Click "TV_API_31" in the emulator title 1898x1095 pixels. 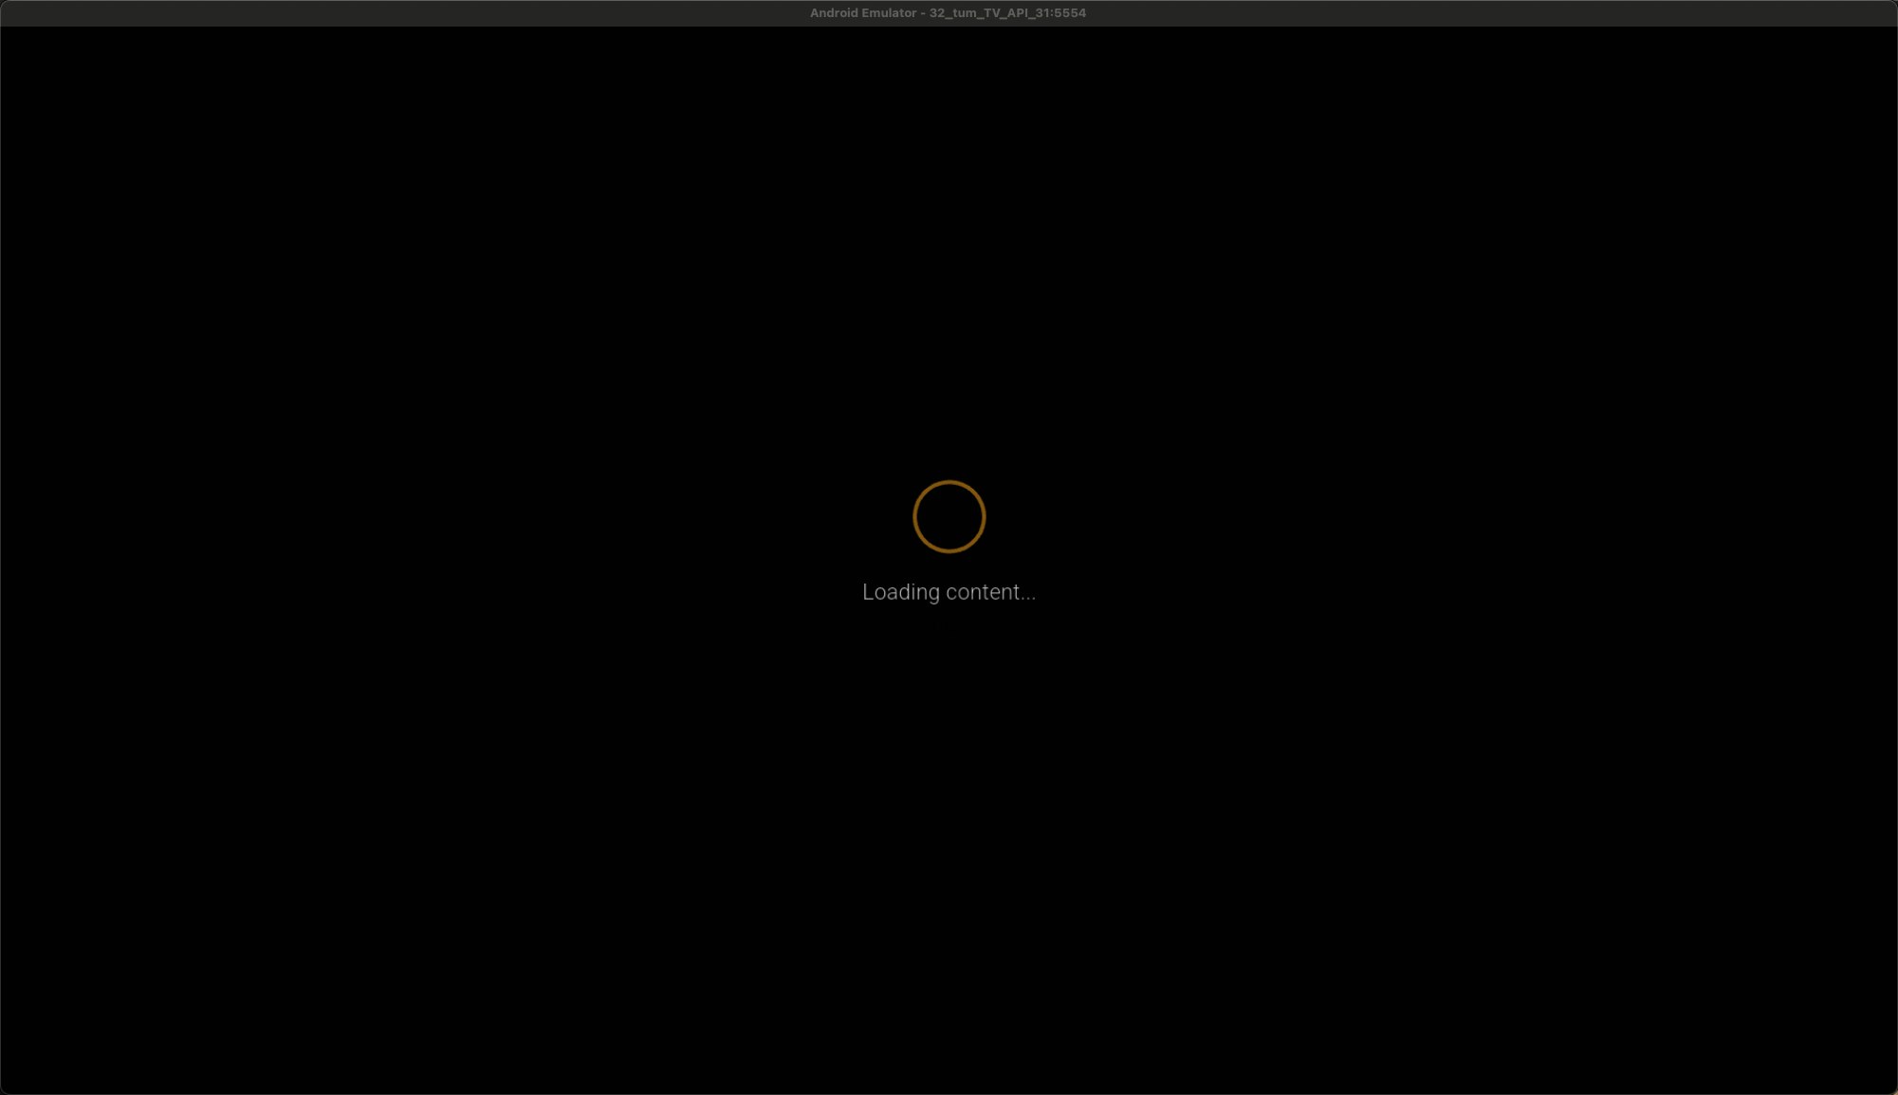[x=1017, y=13]
